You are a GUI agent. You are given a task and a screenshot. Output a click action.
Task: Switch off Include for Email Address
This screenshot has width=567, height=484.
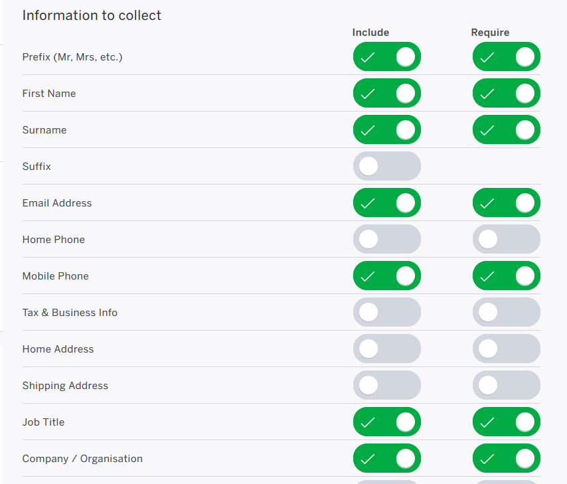386,202
